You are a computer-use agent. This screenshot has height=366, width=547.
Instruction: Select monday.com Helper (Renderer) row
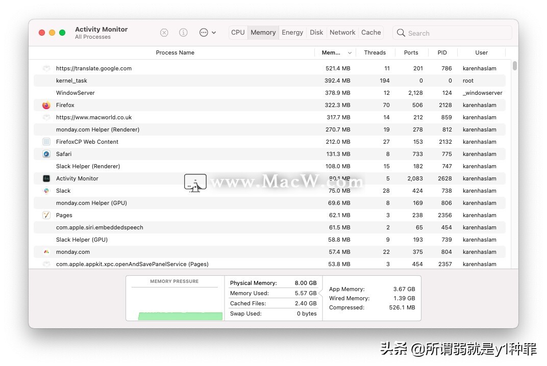(269, 129)
